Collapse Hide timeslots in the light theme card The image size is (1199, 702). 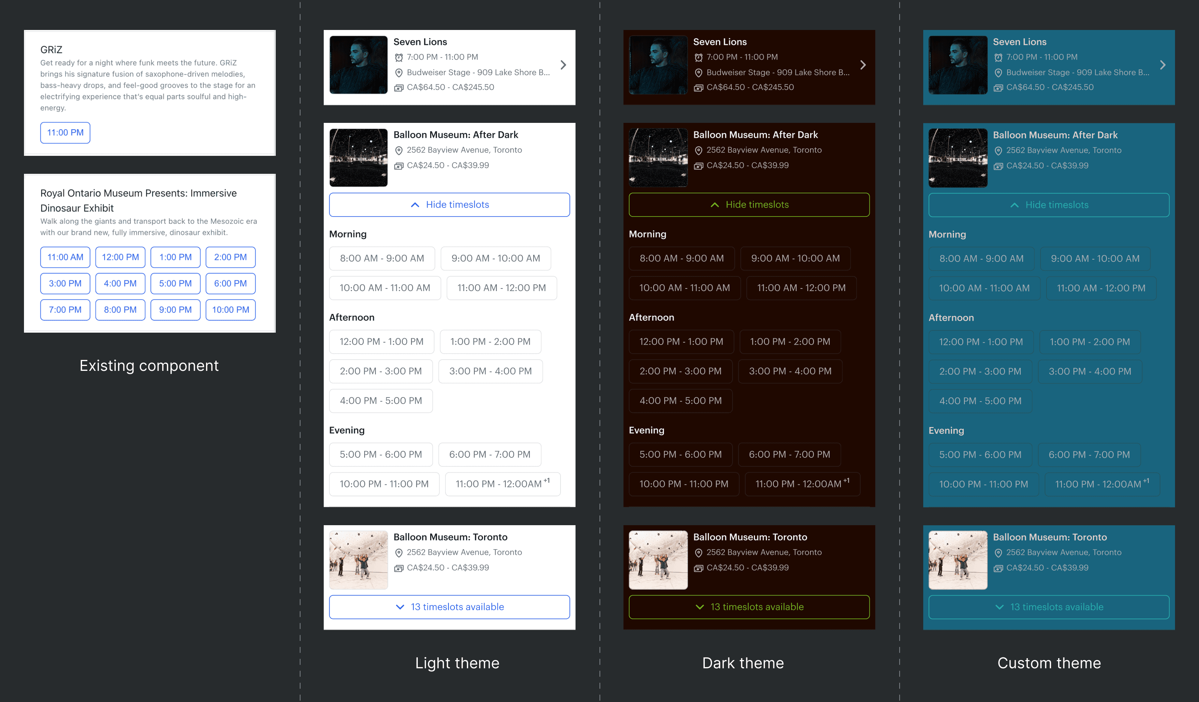tap(449, 205)
